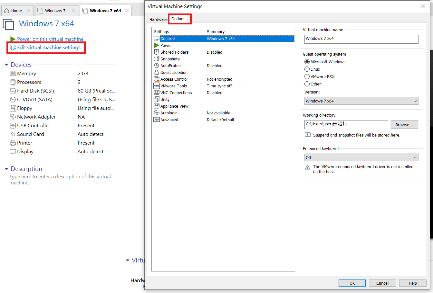Open the Enhanced keyboard dropdown
The width and height of the screenshot is (433, 293).
[x=361, y=157]
